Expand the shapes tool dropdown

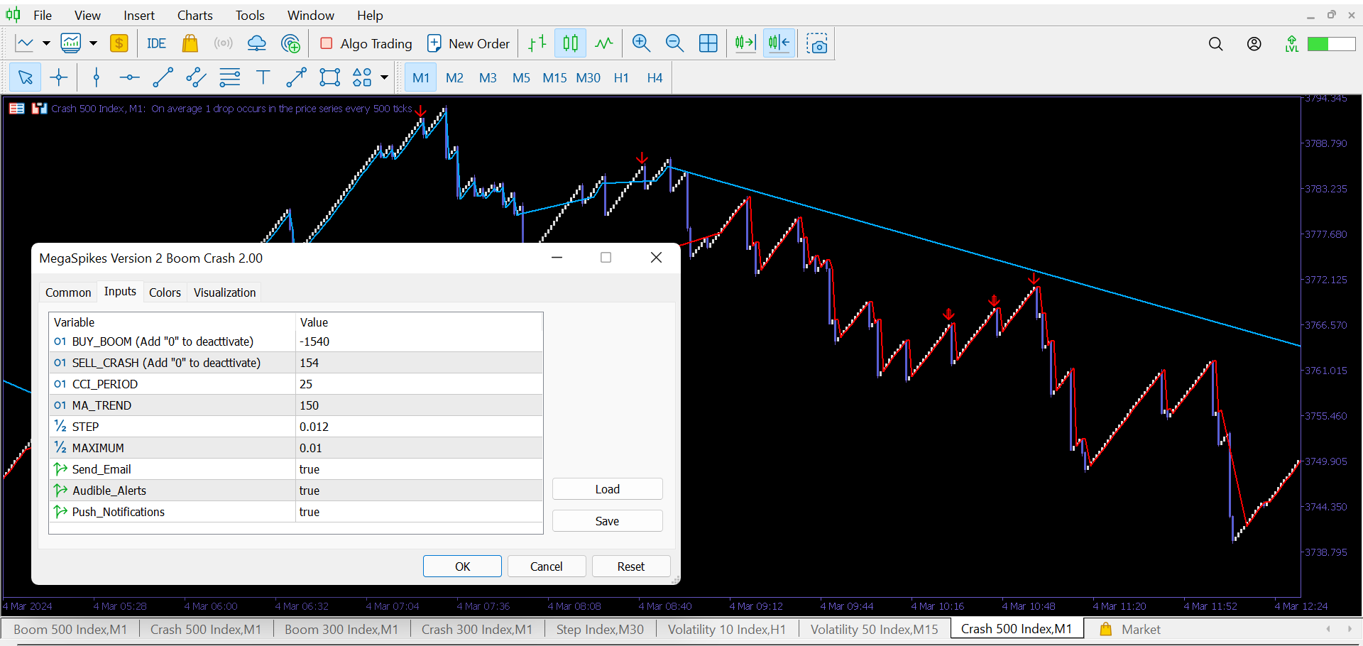[x=383, y=77]
